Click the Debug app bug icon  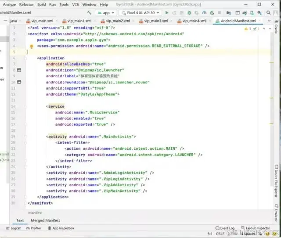[189, 13]
